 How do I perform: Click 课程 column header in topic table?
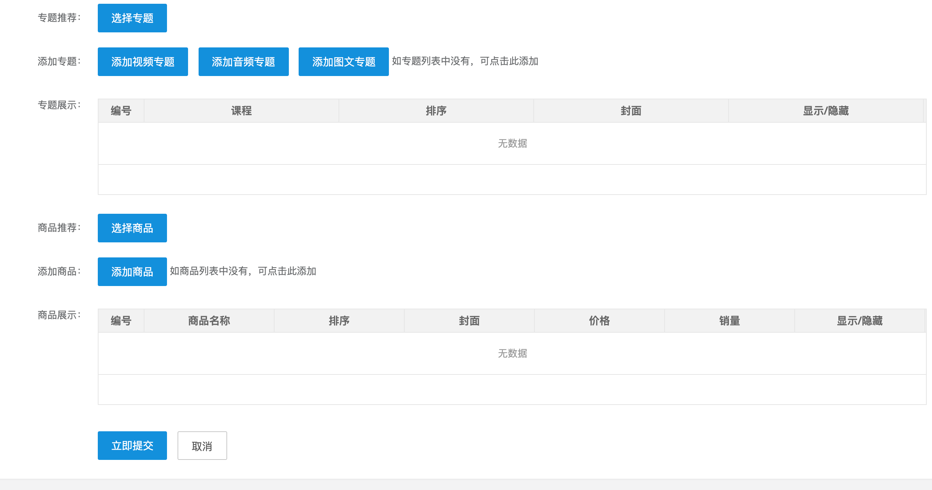pos(241,111)
